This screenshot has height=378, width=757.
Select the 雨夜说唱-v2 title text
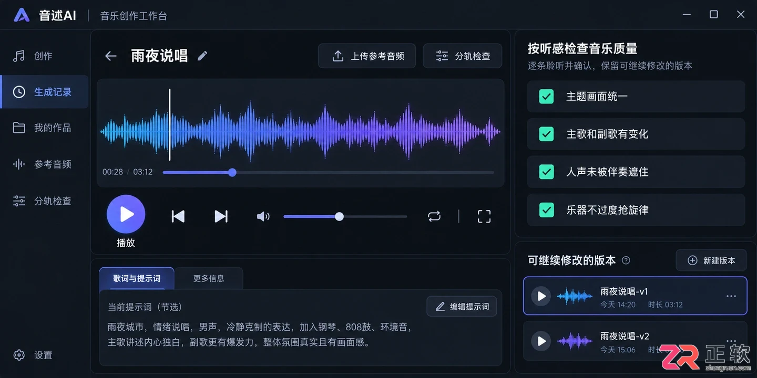pos(625,336)
